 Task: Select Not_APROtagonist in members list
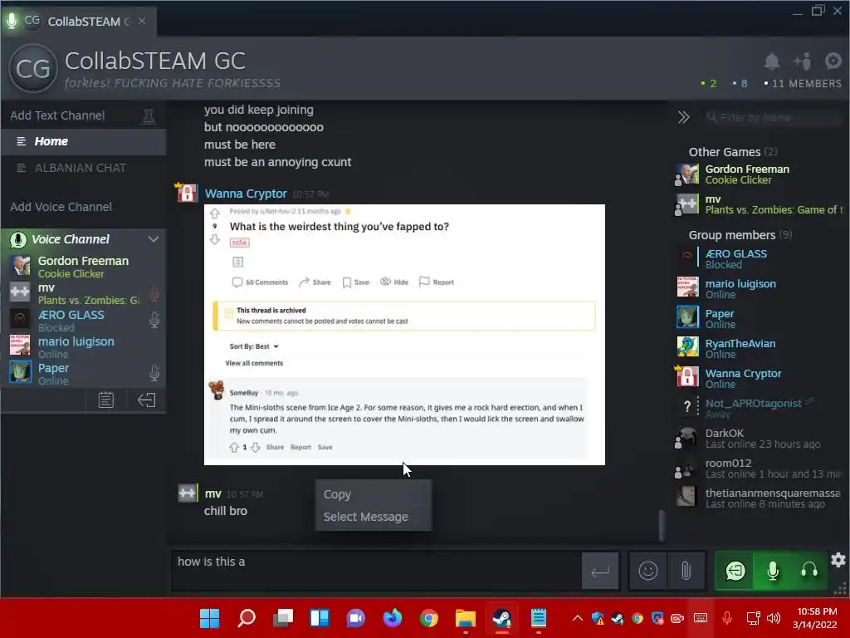click(759, 408)
